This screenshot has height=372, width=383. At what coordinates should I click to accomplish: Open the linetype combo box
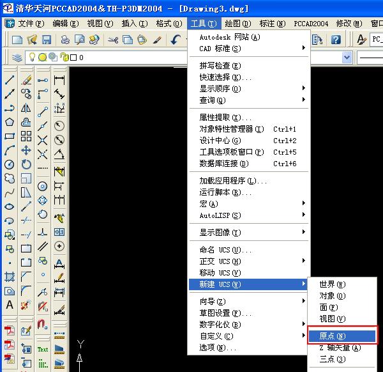370,58
